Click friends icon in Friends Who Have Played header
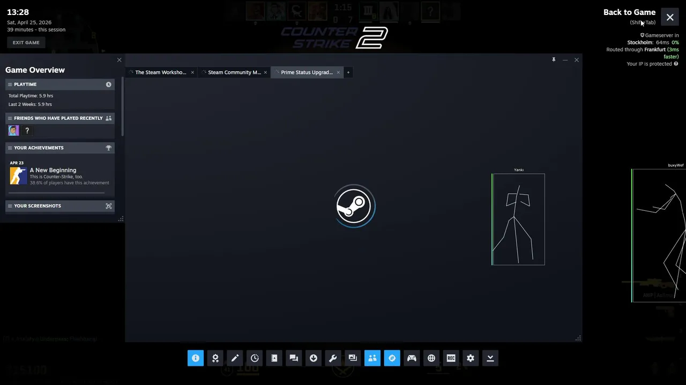This screenshot has width=686, height=385. [109, 118]
